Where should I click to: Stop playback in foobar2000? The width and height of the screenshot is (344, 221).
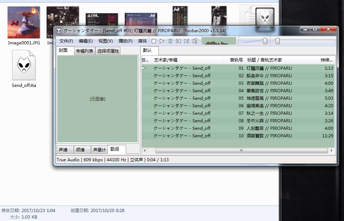tap(154, 41)
